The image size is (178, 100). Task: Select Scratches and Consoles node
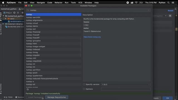click(15, 27)
